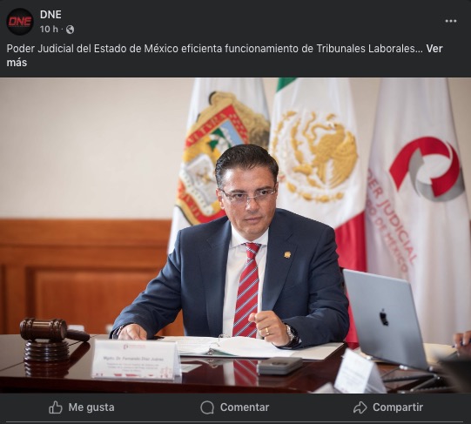Open the three-dot post options menu
471x424 pixels.
click(x=451, y=21)
